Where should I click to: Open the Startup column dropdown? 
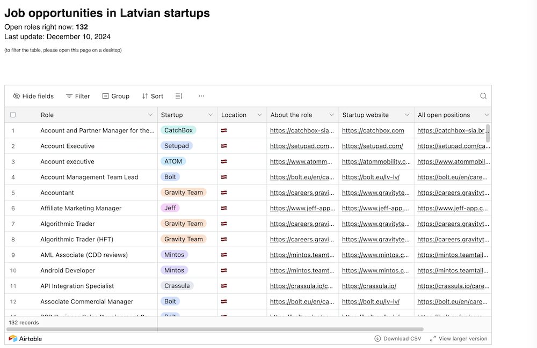pos(211,115)
